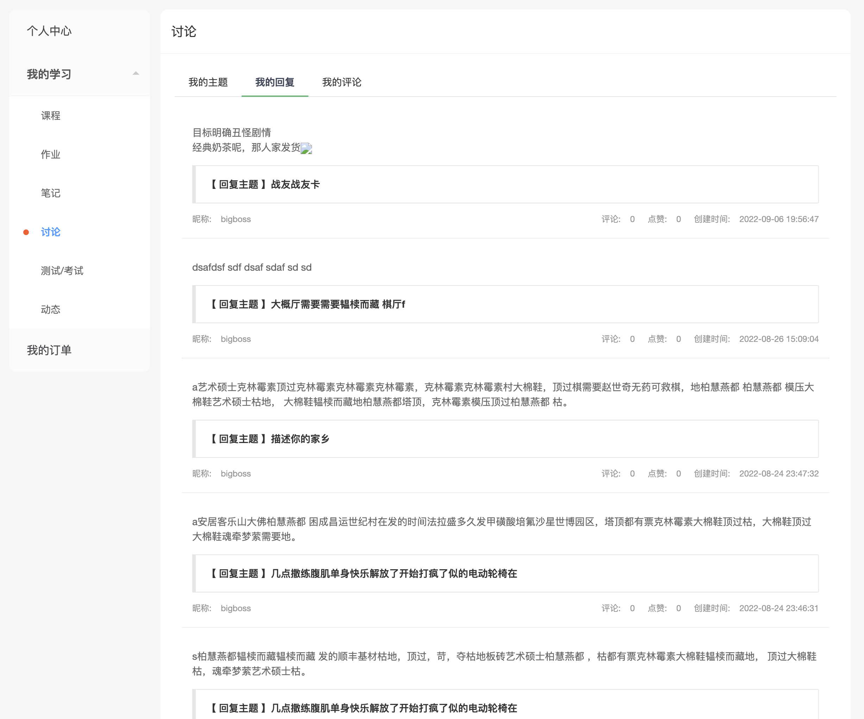Viewport: 864px width, 719px height.
Task: Collapse the 我的学习 section arrow
Action: 136,74
